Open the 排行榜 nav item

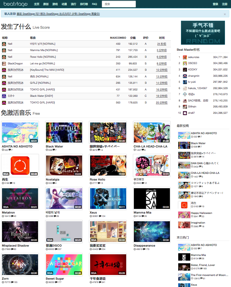point(84,4)
